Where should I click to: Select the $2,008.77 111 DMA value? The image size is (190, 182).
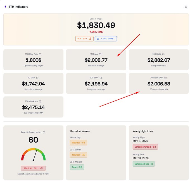click(x=96, y=60)
